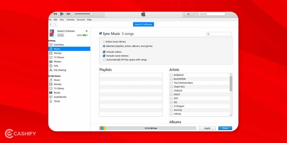Toggle the Sync Music checkbox
Viewport: 287px width, 143px height.
coord(101,34)
